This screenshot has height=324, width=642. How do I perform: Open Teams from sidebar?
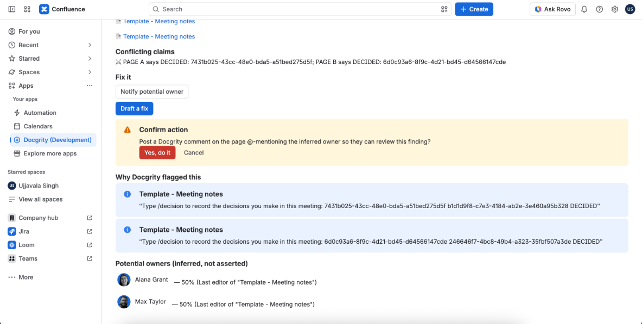[28, 258]
